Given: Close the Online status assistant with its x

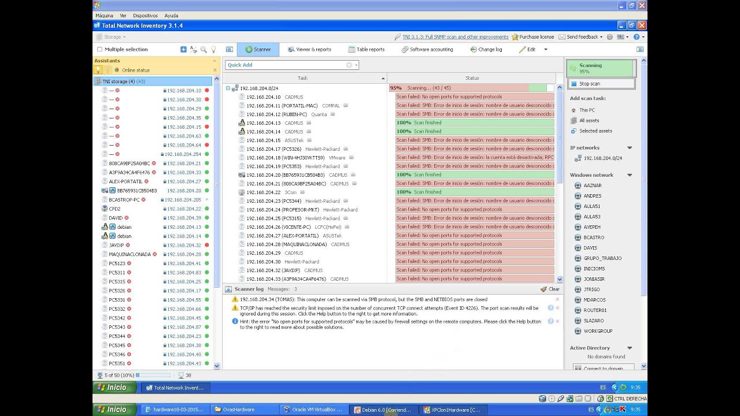Looking at the screenshot, I should point(215,70).
